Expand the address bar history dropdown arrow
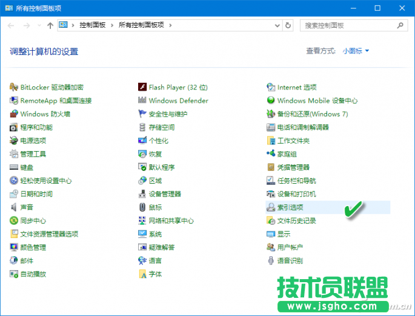The height and width of the screenshot is (316, 415). point(288,25)
